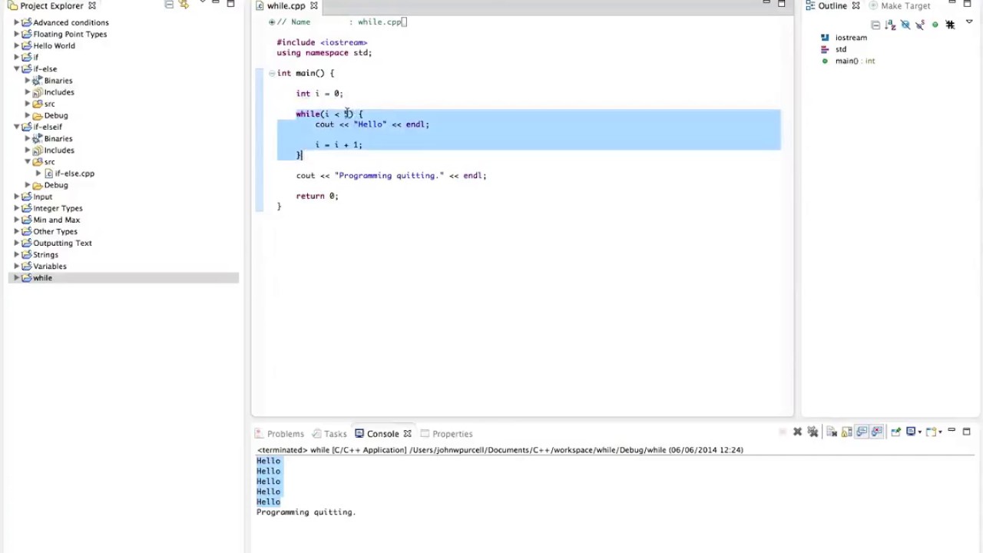Collapse the if-elseif project
Screen dimensions: 983x553
tap(16, 127)
